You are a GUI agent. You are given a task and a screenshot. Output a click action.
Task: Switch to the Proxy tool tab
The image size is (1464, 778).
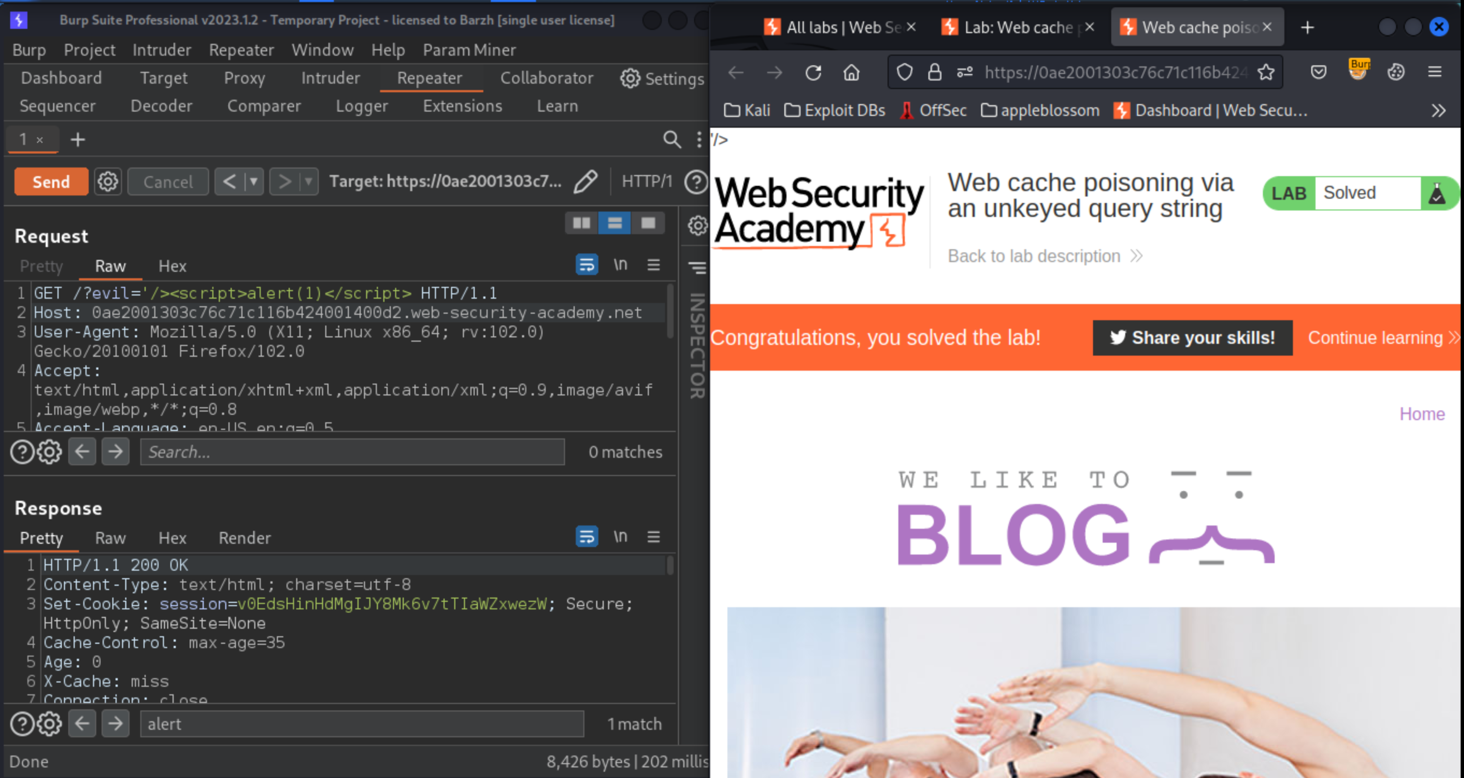click(244, 78)
